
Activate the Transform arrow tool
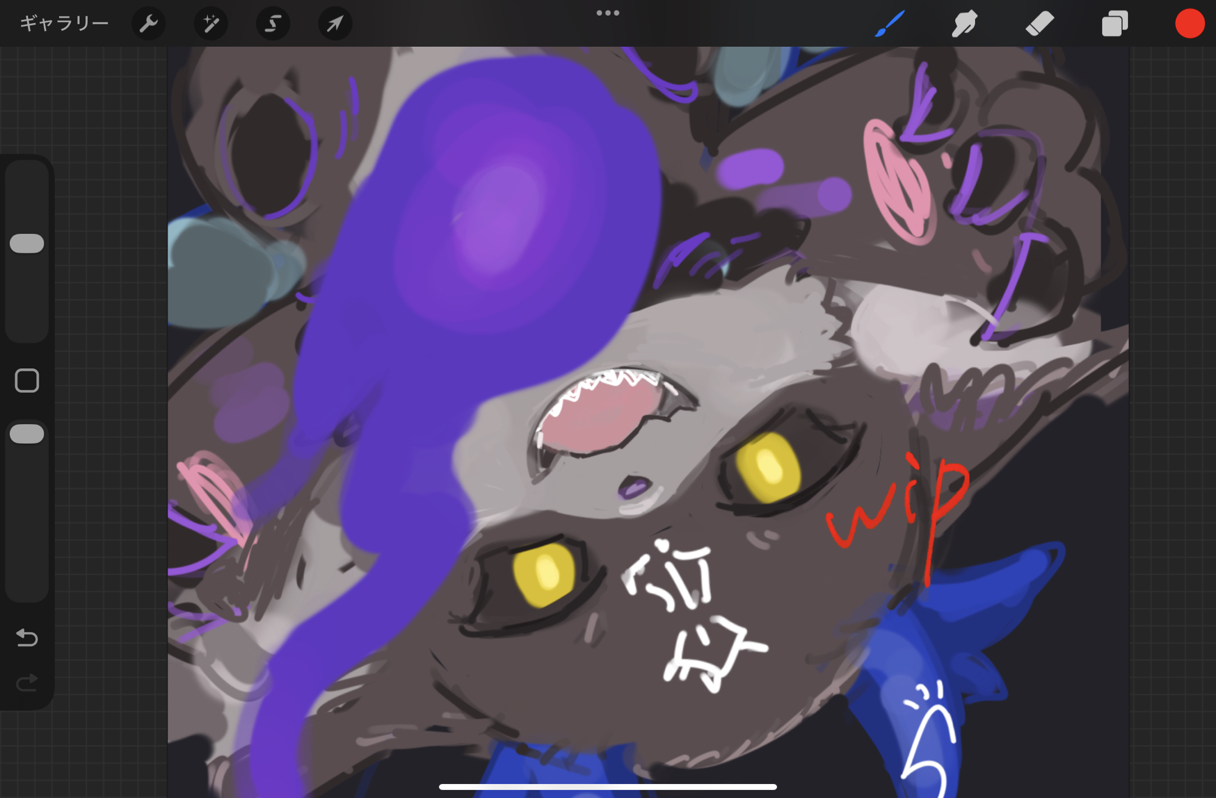[335, 24]
